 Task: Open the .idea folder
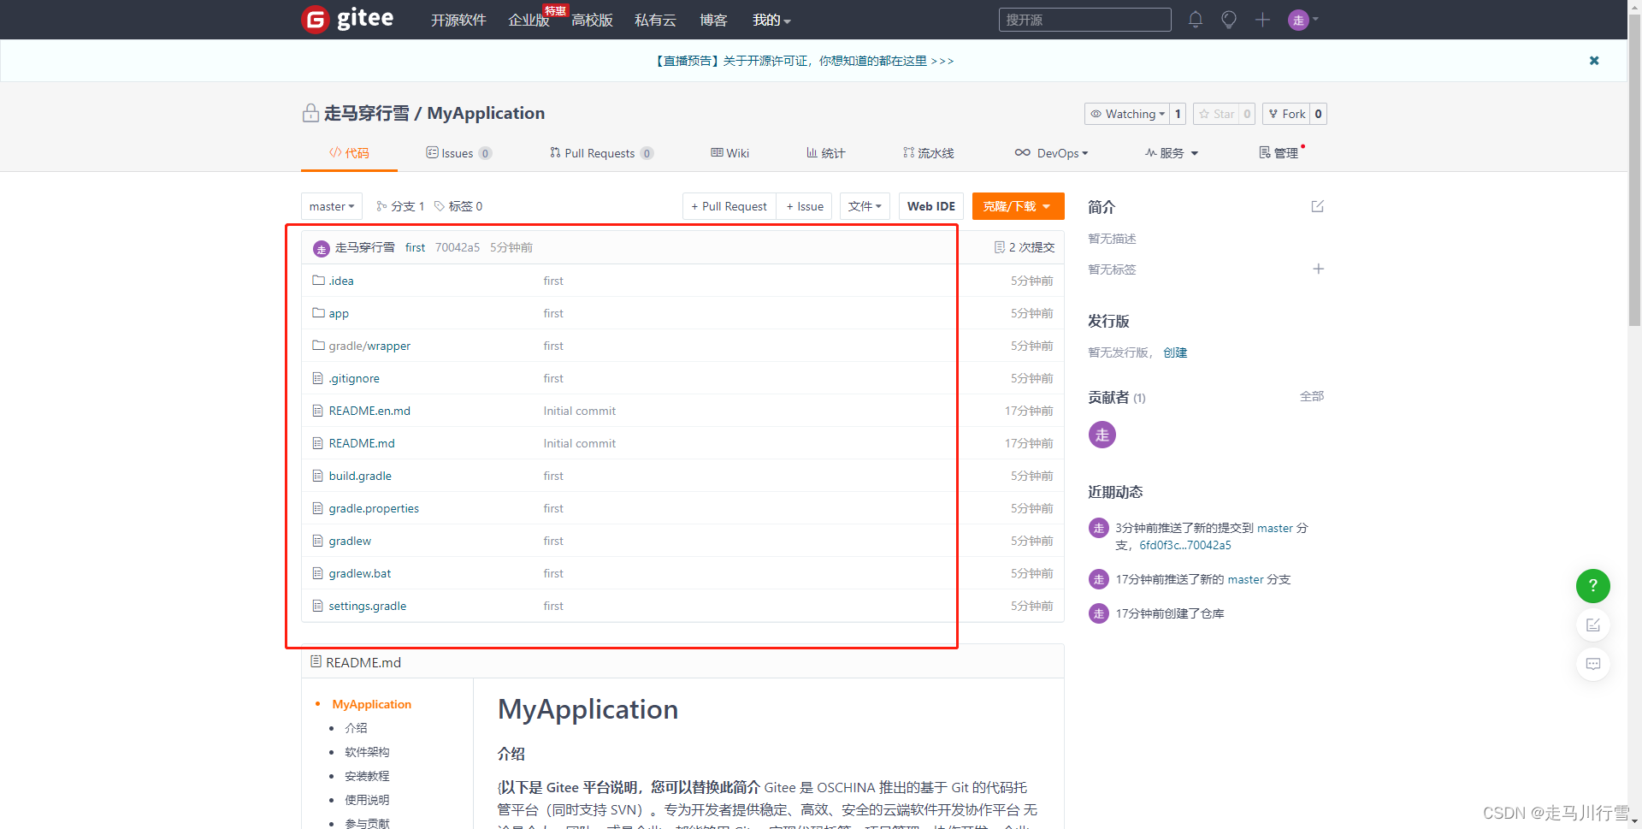tap(341, 281)
